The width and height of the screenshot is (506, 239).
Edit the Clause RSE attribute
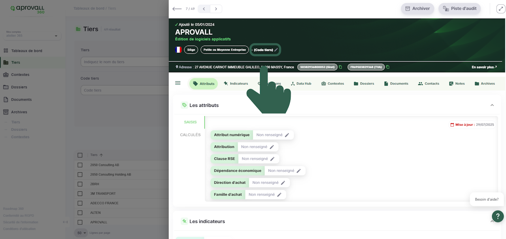(x=272, y=159)
